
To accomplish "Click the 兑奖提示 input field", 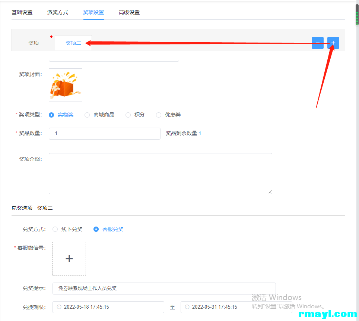I will tap(164, 289).
